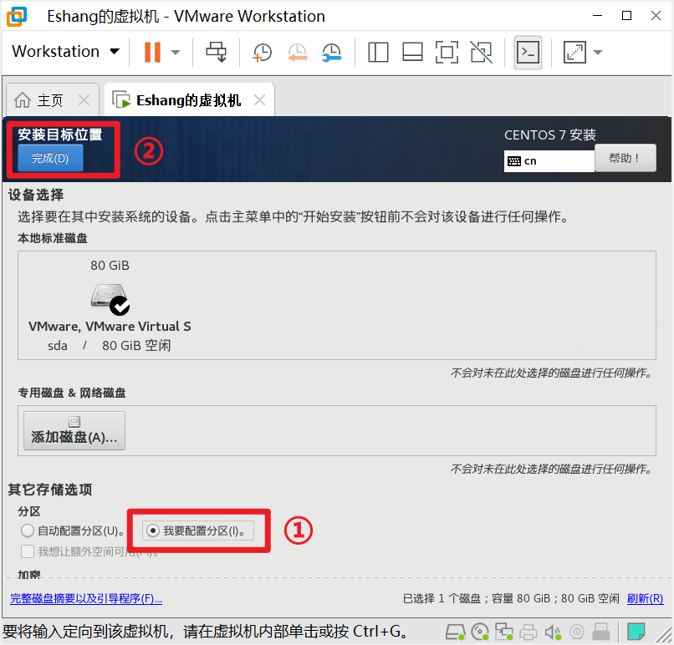Click the USB device status icon

601,632
